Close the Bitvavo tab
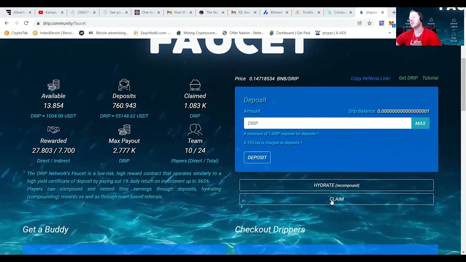This screenshot has height=262, width=466. (287, 12)
